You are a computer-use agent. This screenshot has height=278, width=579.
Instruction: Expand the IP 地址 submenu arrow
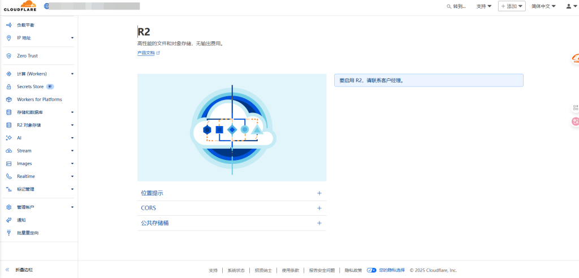click(72, 38)
